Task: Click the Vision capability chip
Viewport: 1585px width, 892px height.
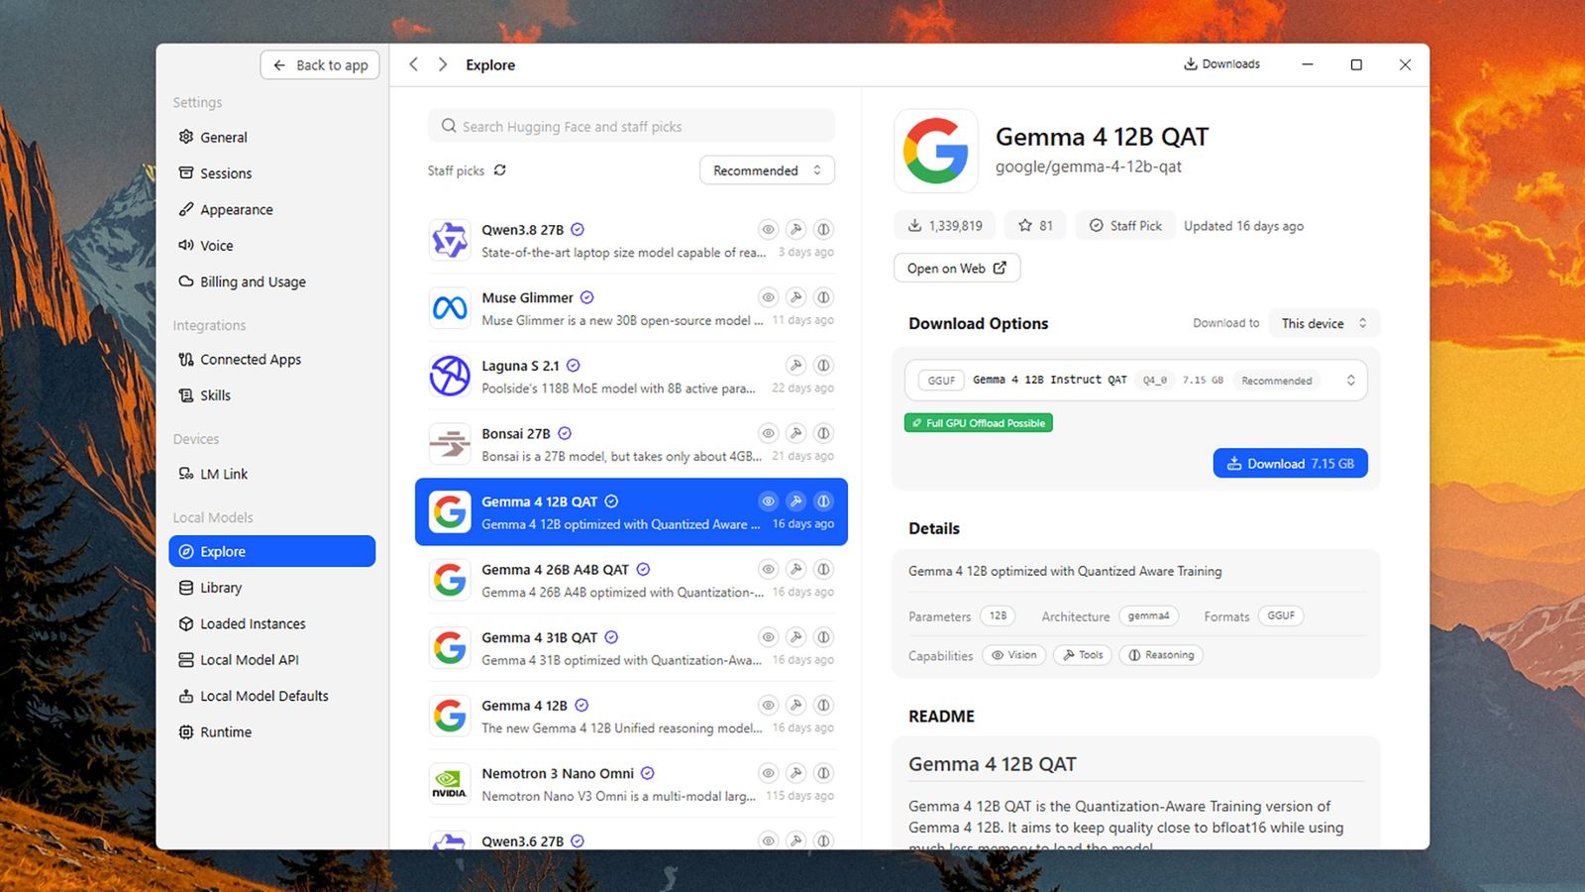Action: [x=1014, y=655]
